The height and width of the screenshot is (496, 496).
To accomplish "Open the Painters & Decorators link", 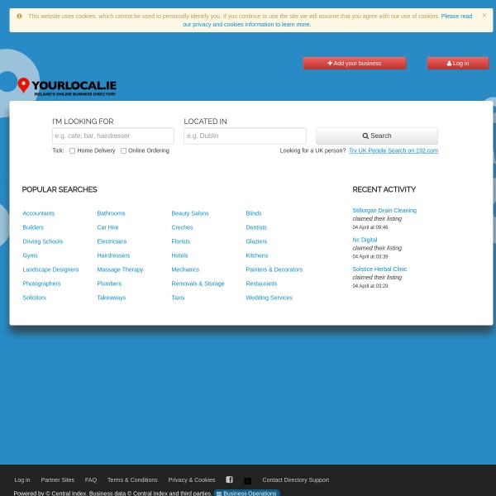I will [x=274, y=269].
